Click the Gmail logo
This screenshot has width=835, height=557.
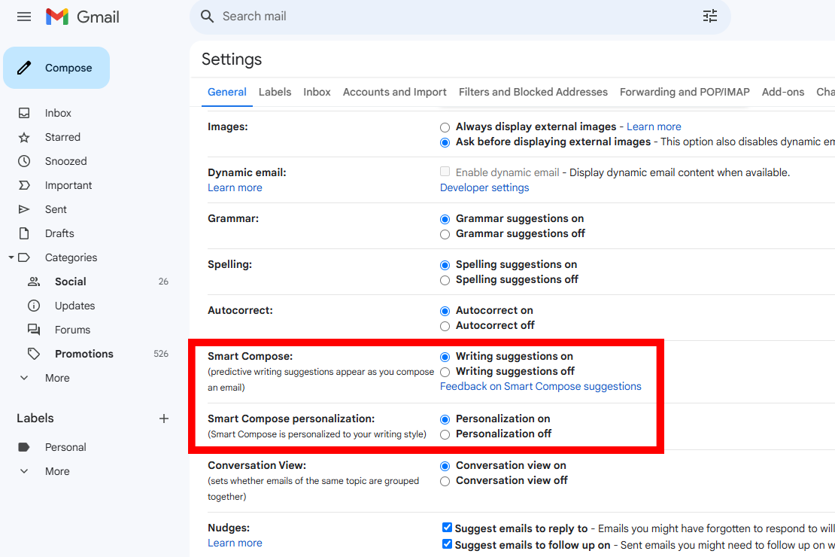[x=82, y=17]
